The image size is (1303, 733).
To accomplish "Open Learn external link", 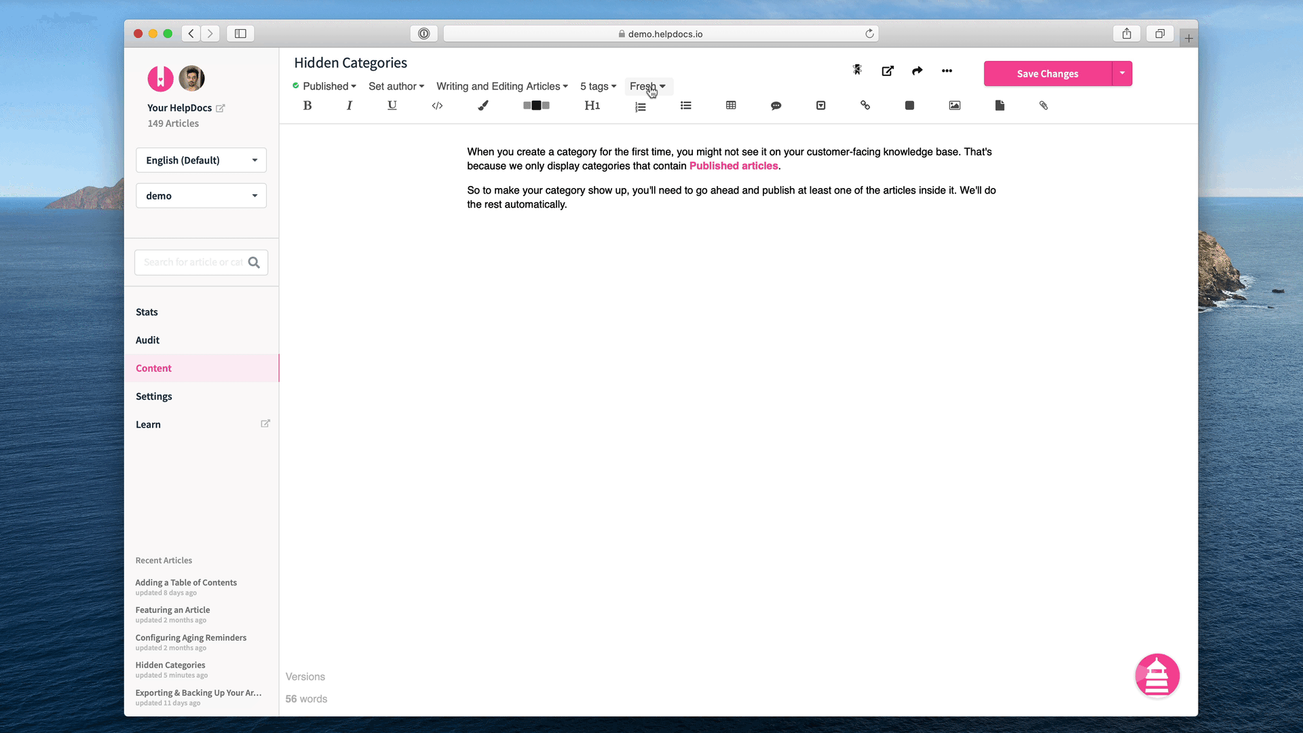I will 202,424.
